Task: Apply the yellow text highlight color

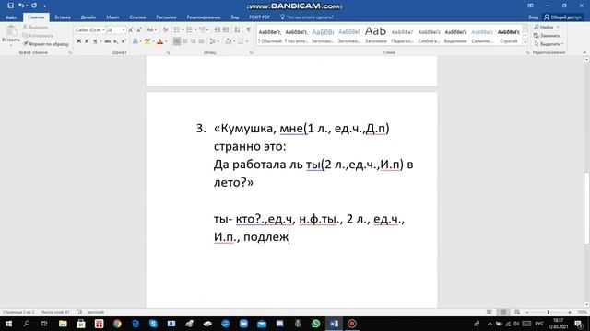Action: (147, 41)
